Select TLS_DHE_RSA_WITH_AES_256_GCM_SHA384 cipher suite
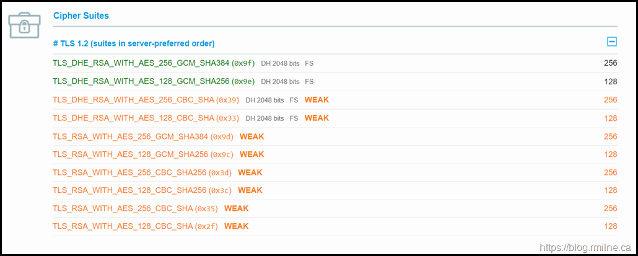Screen dimensions: 638x256 coord(141,63)
